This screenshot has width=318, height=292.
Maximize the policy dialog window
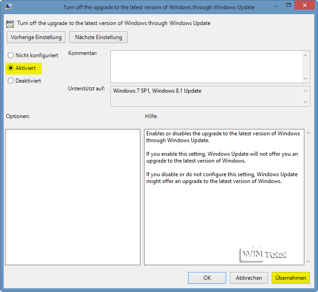pyautogui.click(x=288, y=5)
